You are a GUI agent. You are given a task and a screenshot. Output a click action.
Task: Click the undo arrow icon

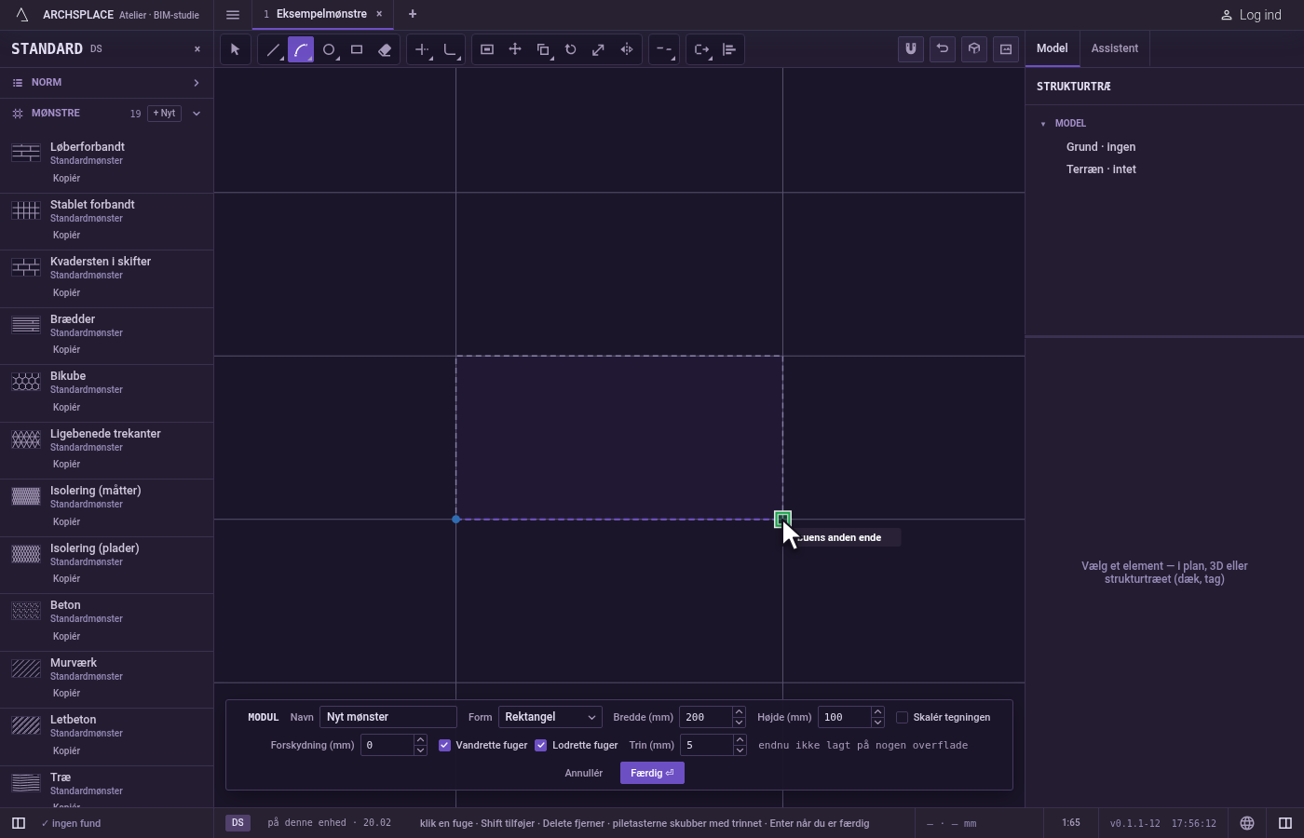pos(943,49)
